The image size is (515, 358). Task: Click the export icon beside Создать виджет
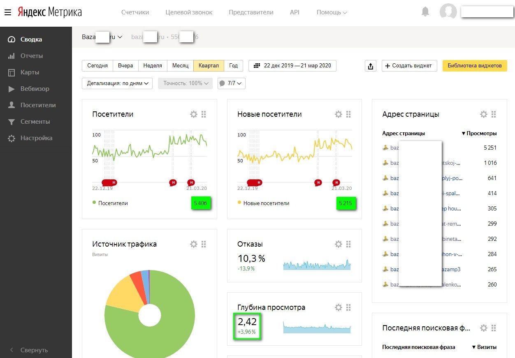pyautogui.click(x=371, y=66)
